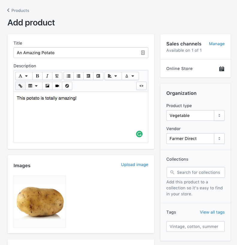Toggle underline formatting
The height and width of the screenshot is (245, 237).
(57, 76)
